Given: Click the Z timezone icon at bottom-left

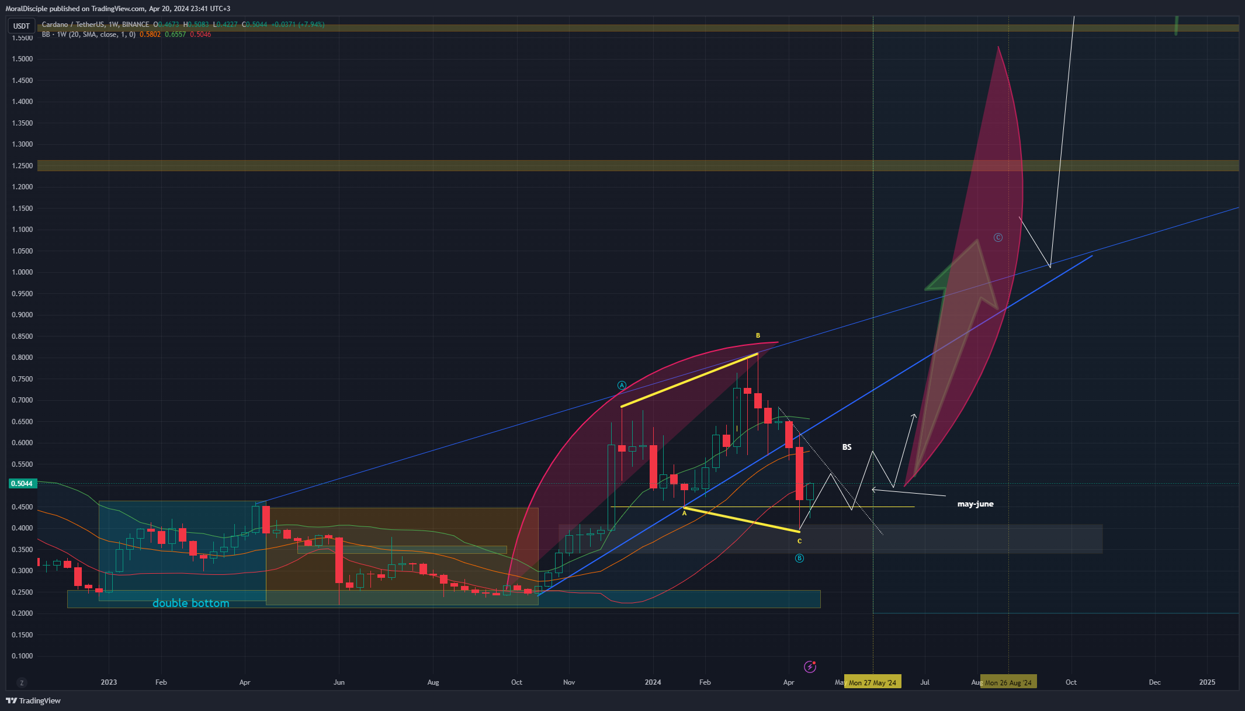Looking at the screenshot, I should pos(22,682).
